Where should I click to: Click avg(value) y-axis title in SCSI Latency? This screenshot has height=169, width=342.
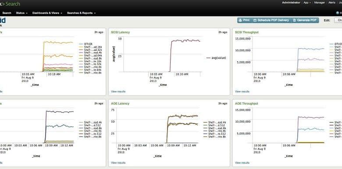[114, 54]
